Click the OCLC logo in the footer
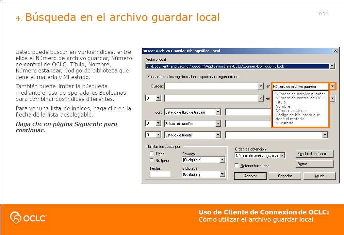This screenshot has height=235, width=344. point(28,217)
